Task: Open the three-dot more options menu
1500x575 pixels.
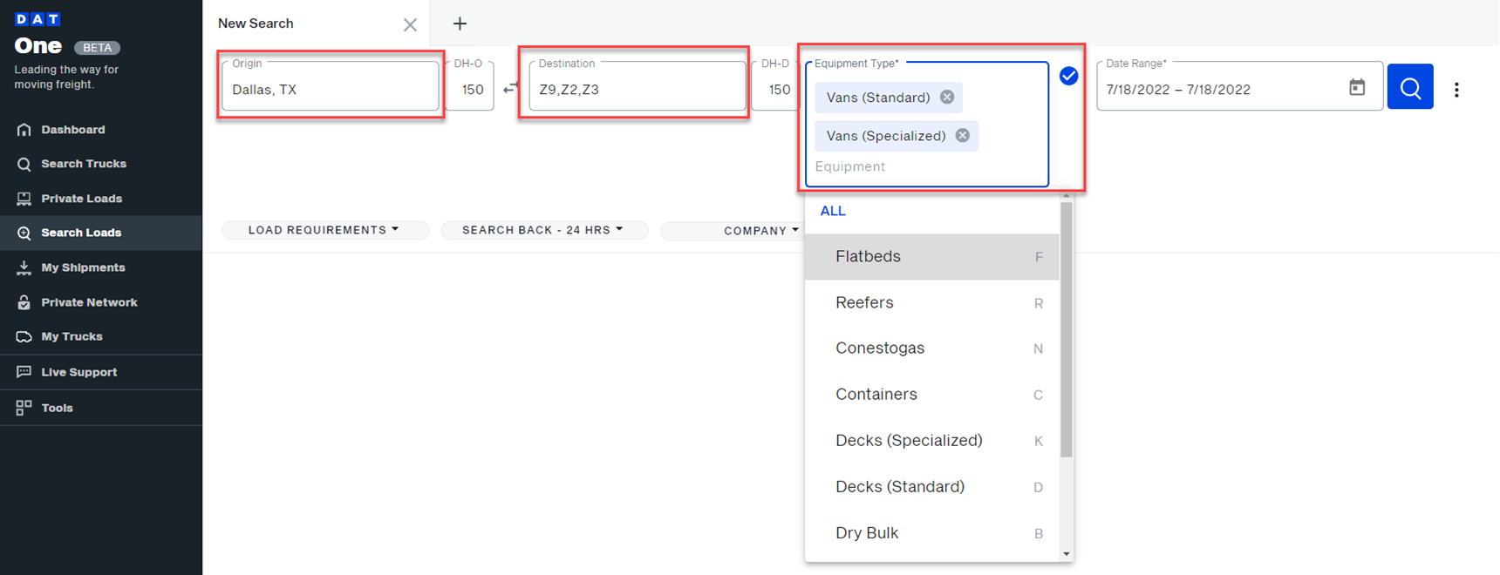Action: coord(1456,90)
